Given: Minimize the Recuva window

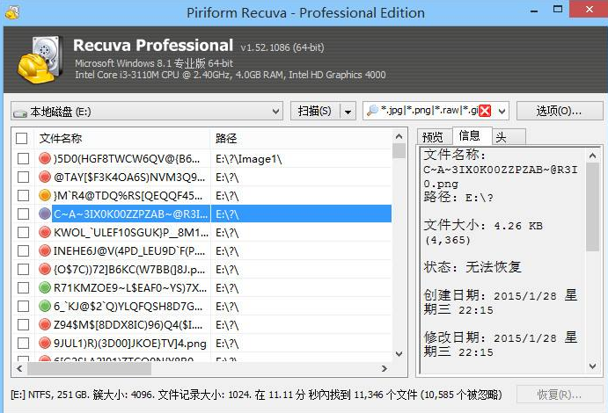Looking at the screenshot, I should [534, 11].
